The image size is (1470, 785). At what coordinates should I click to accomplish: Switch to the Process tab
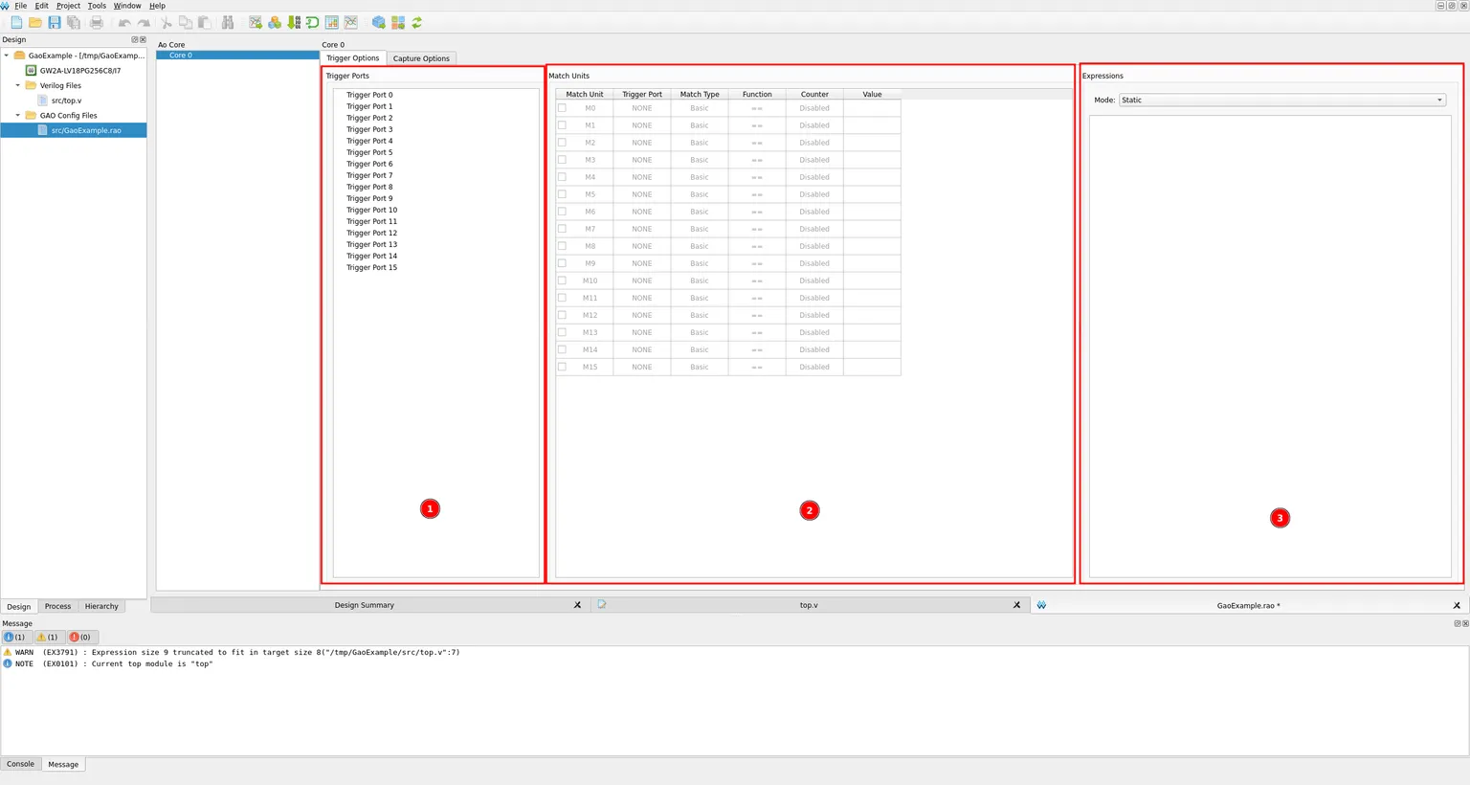(57, 606)
